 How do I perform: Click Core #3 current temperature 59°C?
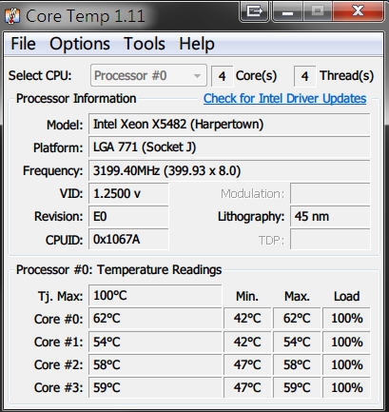pyautogui.click(x=155, y=387)
